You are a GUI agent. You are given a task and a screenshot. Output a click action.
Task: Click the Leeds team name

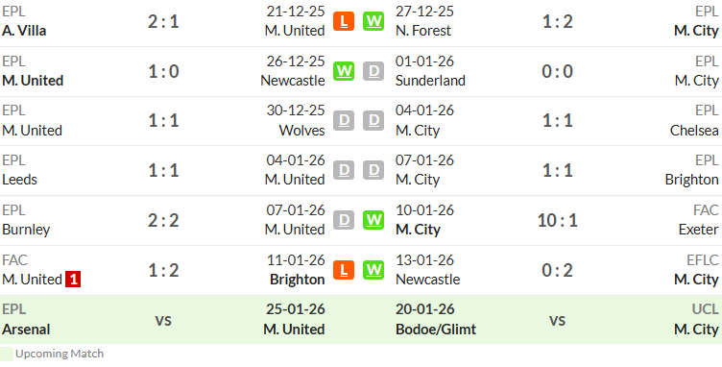coord(19,180)
